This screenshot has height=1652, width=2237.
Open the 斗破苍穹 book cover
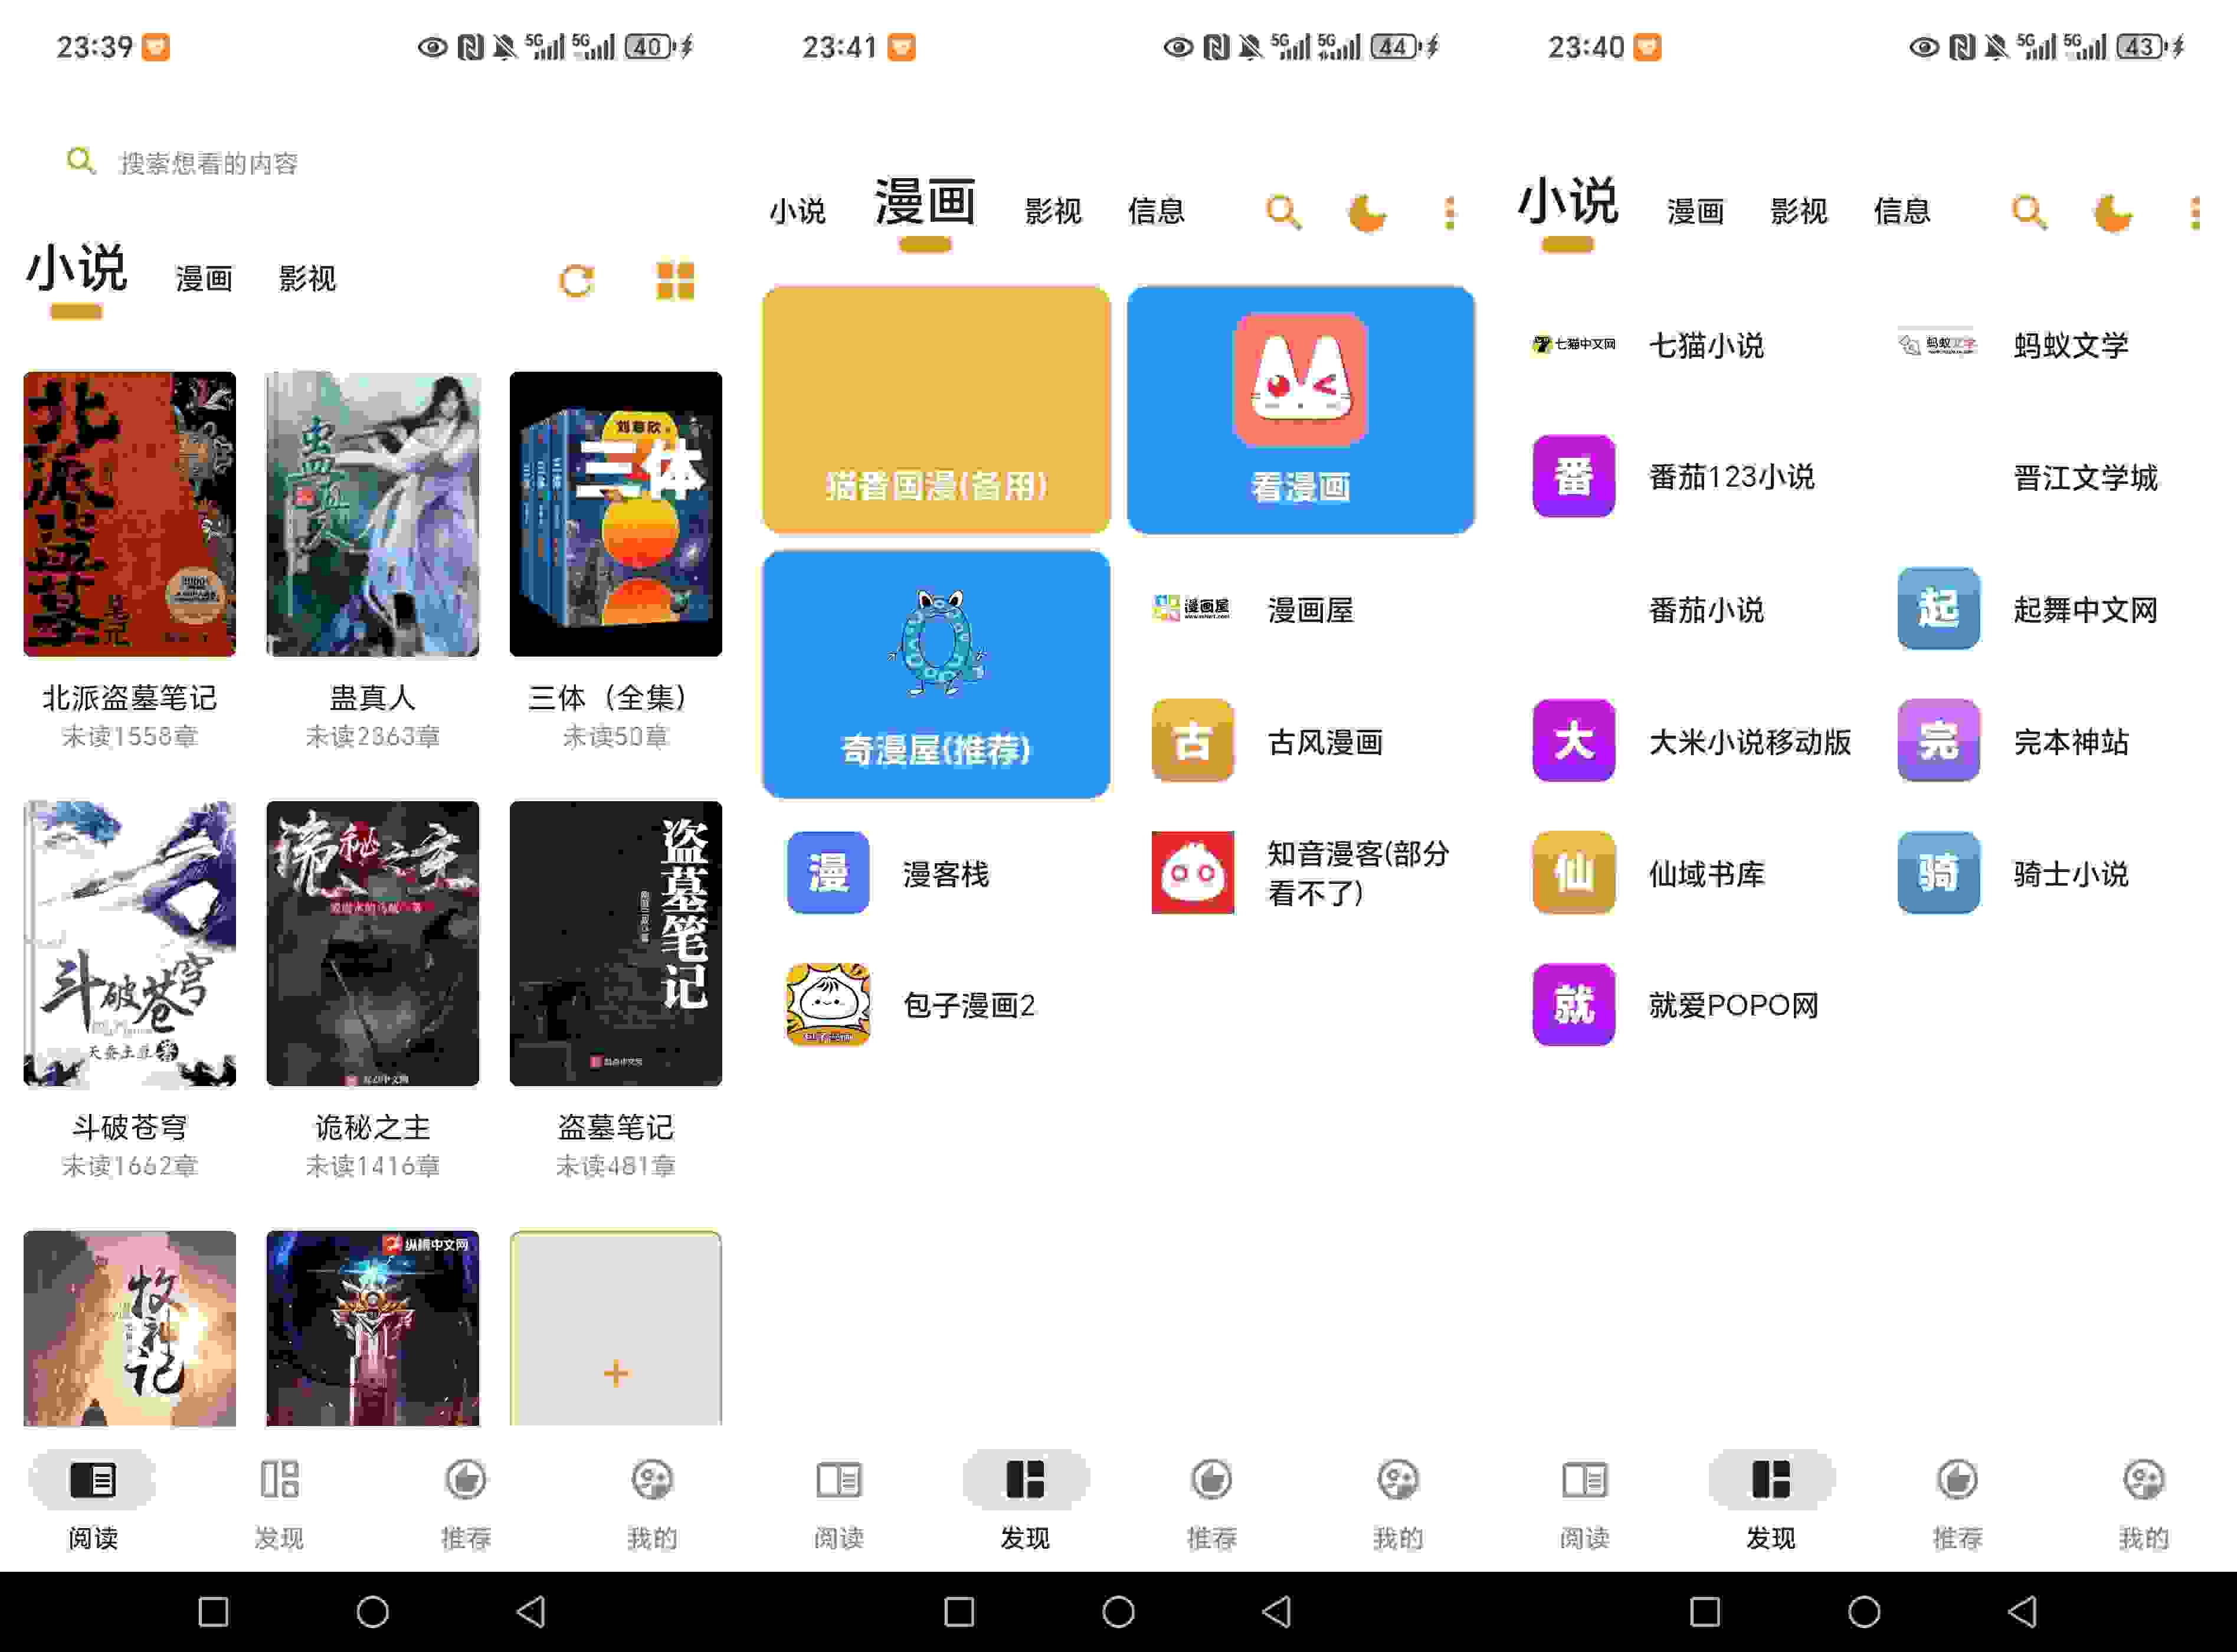[130, 943]
